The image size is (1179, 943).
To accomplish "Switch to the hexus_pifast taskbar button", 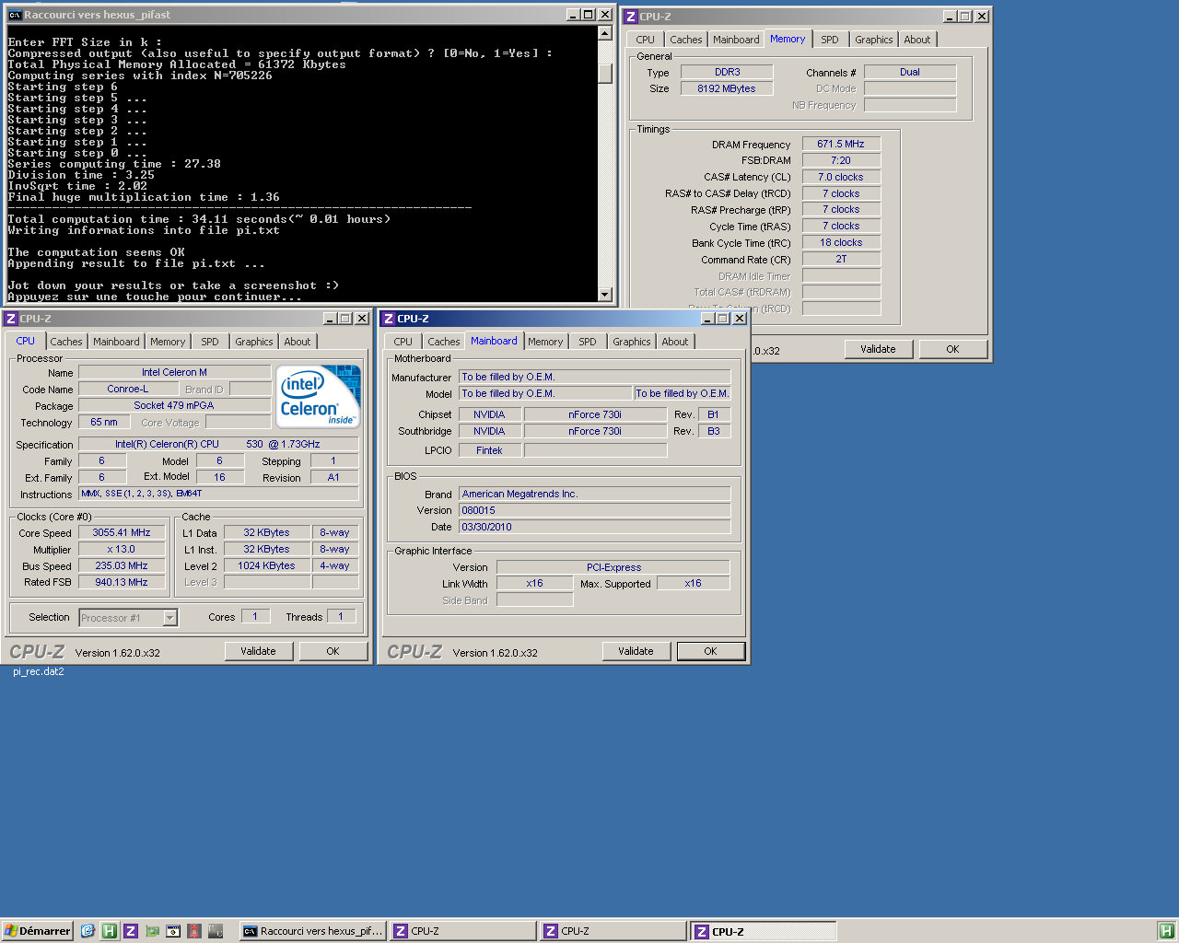I will pyautogui.click(x=312, y=931).
